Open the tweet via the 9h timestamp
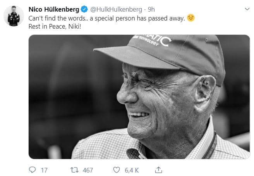 coord(151,9)
